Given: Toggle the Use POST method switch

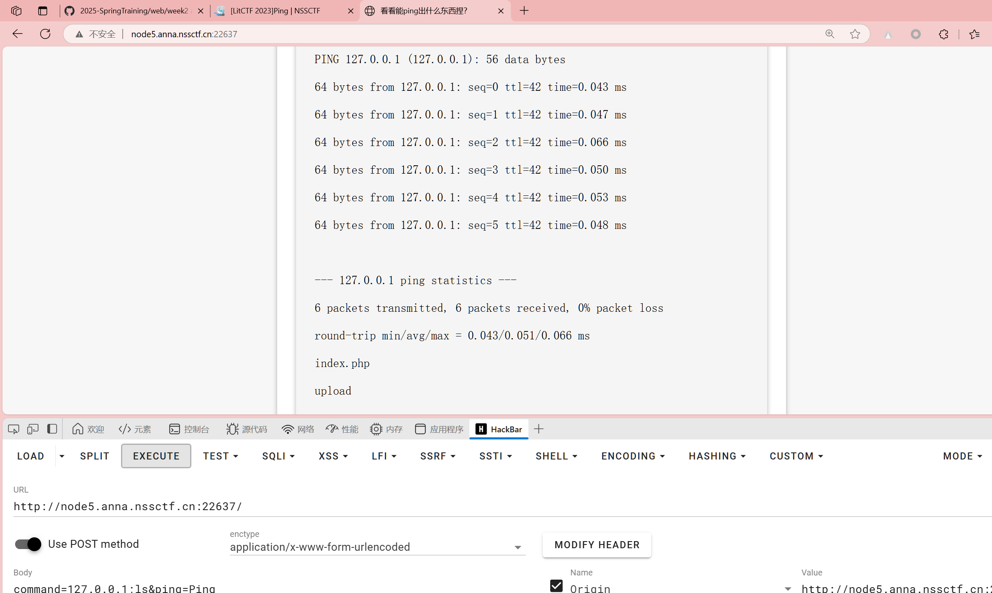Looking at the screenshot, I should [x=28, y=544].
